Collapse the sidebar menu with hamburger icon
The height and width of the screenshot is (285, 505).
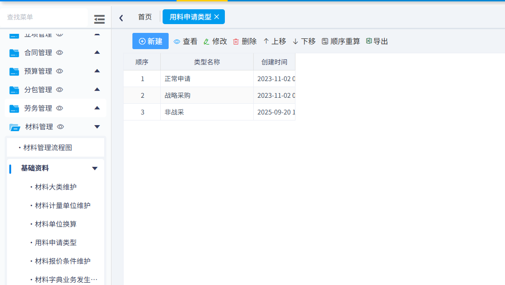99,19
